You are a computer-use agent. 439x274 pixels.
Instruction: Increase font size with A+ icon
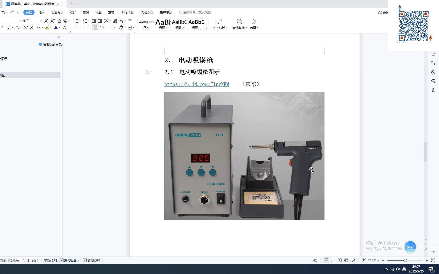pos(46,21)
